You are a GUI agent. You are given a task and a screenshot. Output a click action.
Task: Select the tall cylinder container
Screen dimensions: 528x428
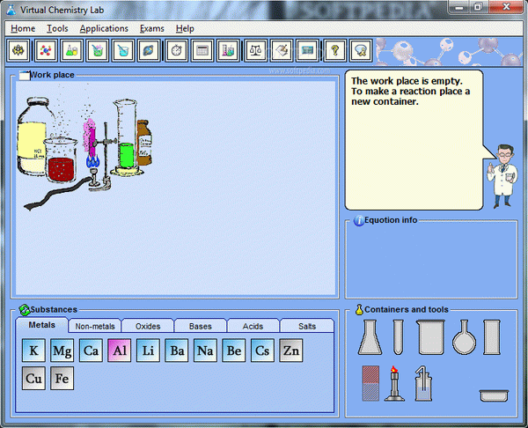tap(492, 337)
